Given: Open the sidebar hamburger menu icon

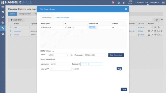Looking at the screenshot, I should 3,7.
